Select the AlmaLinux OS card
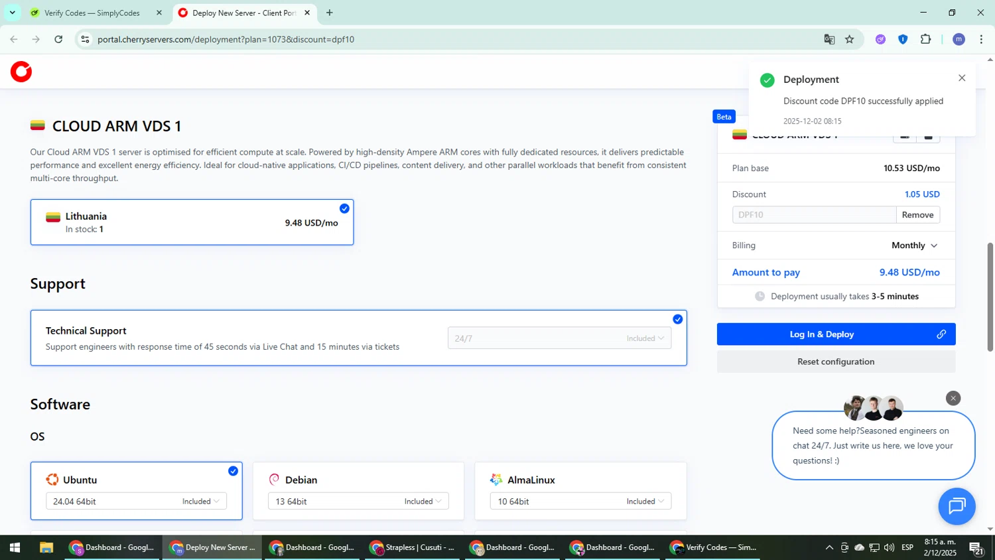The height and width of the screenshot is (560, 995). (580, 491)
